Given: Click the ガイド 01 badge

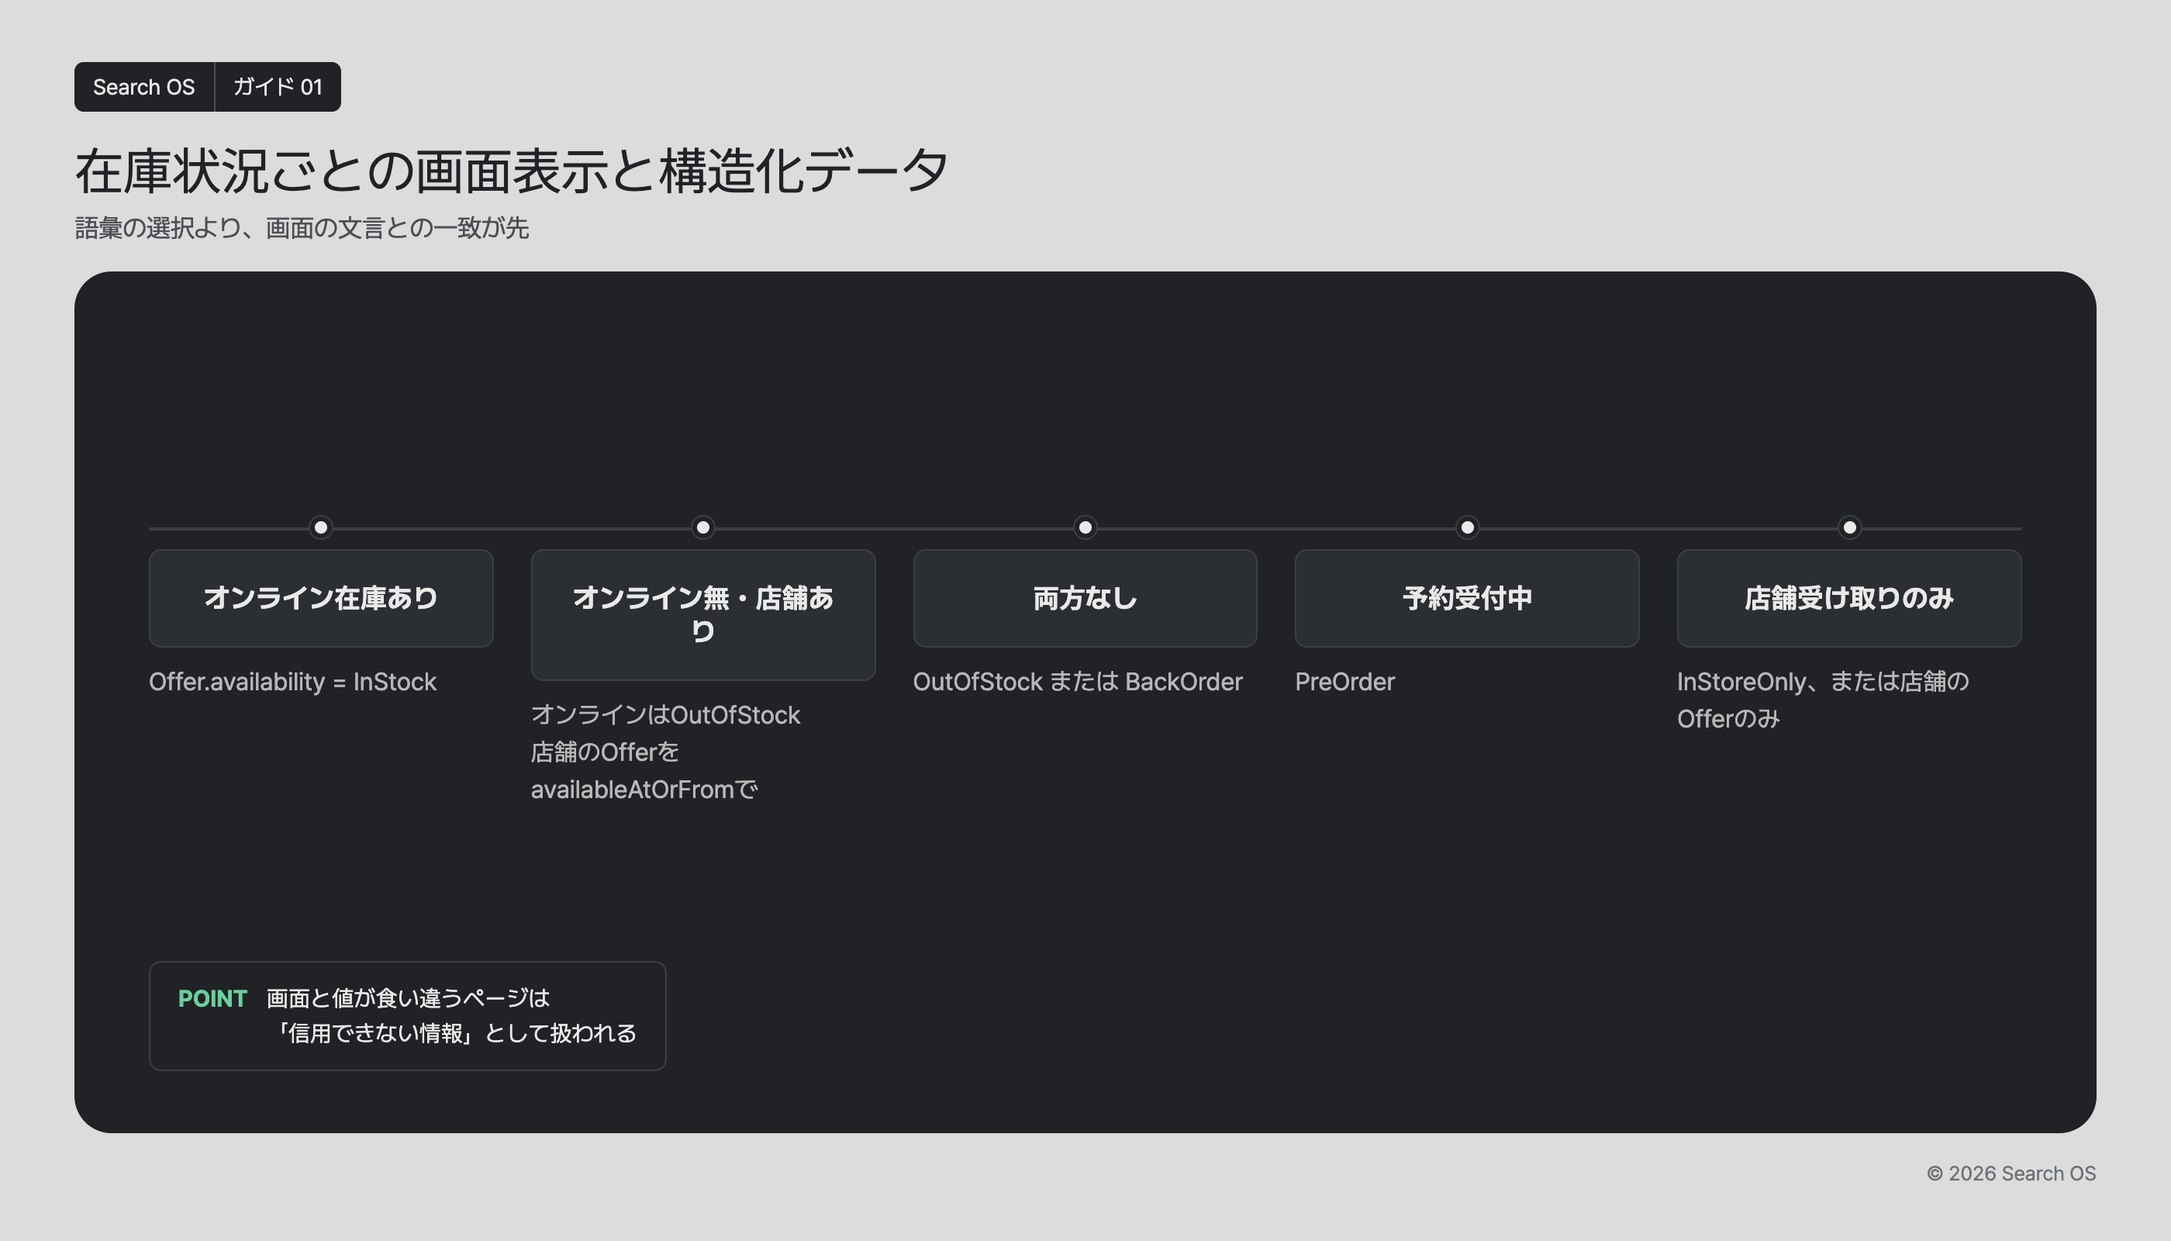Looking at the screenshot, I should click(x=278, y=87).
